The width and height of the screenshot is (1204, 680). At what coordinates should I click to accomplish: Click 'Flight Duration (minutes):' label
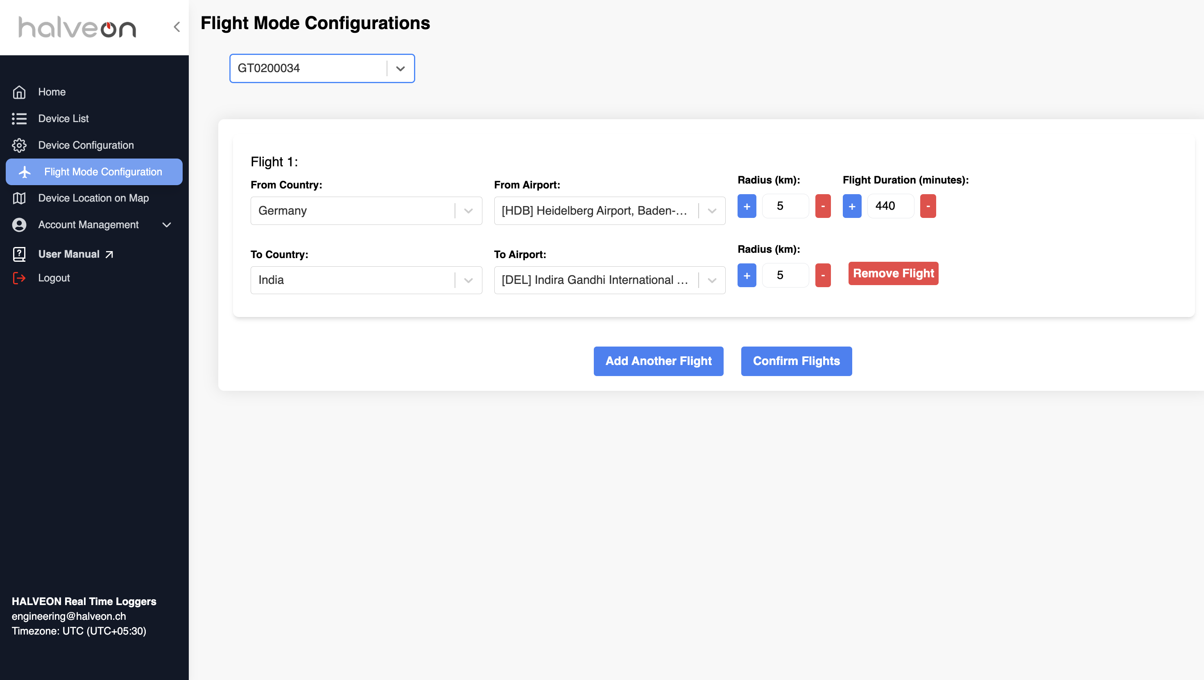tap(906, 180)
